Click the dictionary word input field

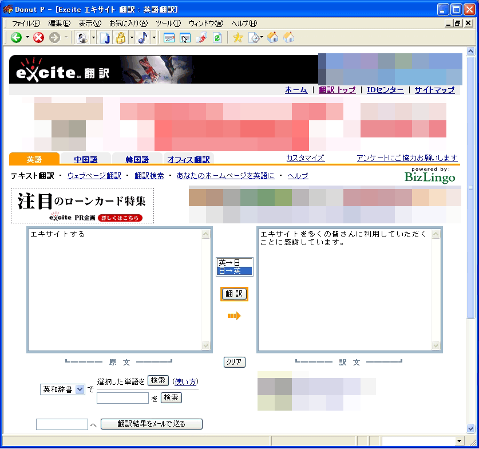pyautogui.click(x=123, y=398)
